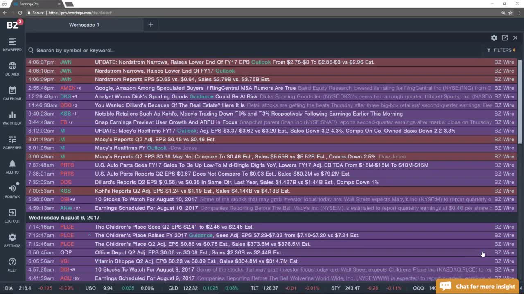Click the GLD ticker in bottom bar
The height and width of the screenshot is (294, 524).
pyautogui.click(x=173, y=288)
